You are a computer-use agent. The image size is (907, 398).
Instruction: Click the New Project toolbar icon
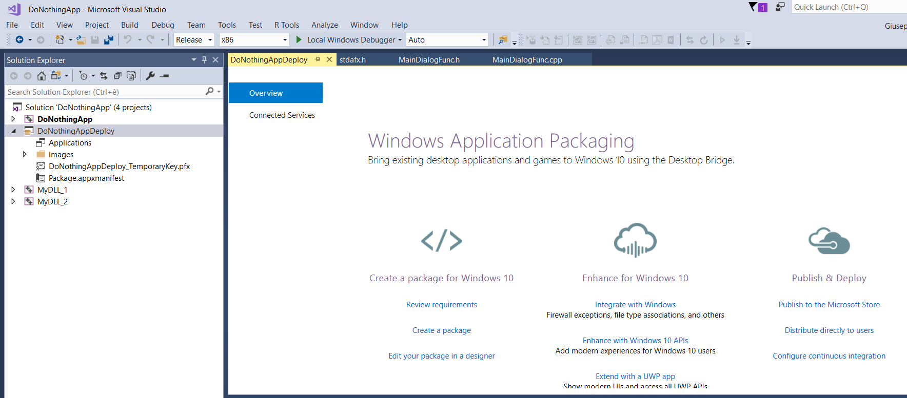[60, 40]
